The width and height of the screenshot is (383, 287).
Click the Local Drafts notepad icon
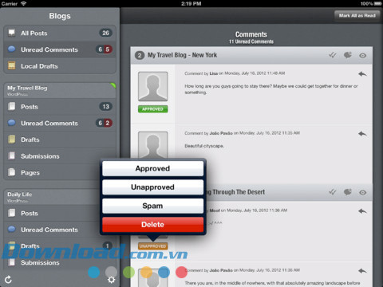(x=11, y=65)
